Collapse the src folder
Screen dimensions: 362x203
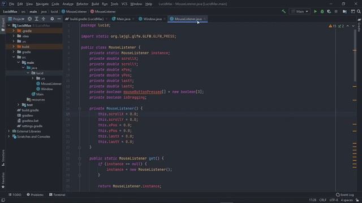14,57
